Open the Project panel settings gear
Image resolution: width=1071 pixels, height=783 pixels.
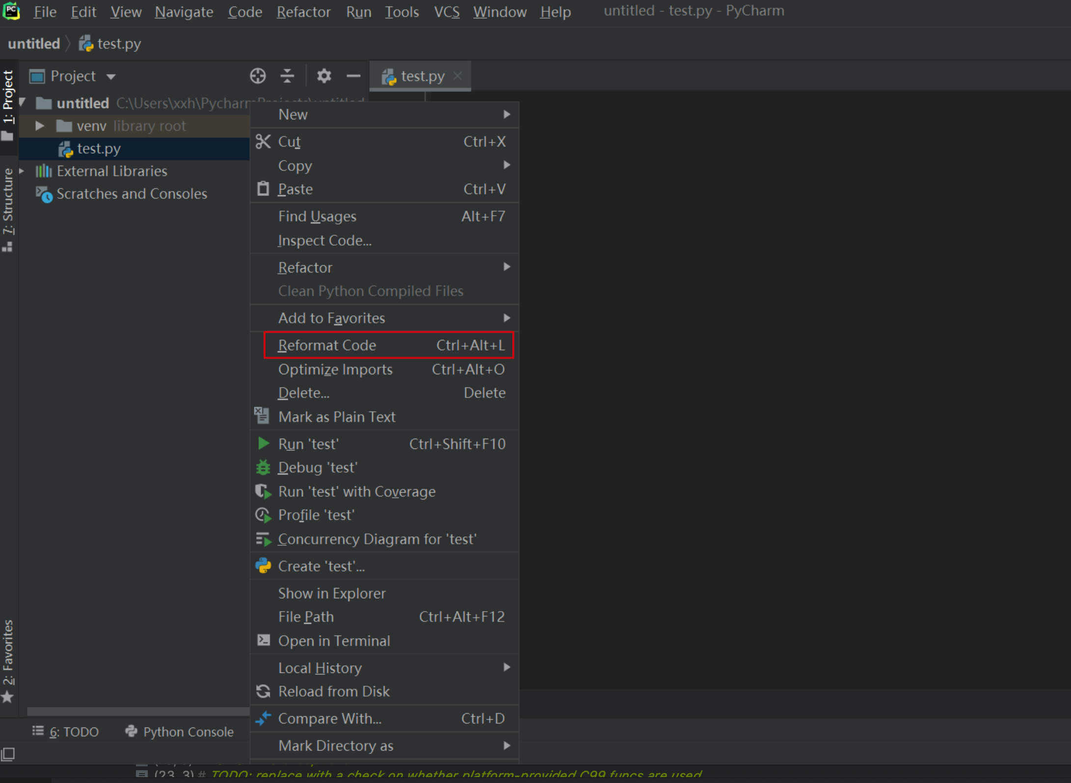pos(324,76)
